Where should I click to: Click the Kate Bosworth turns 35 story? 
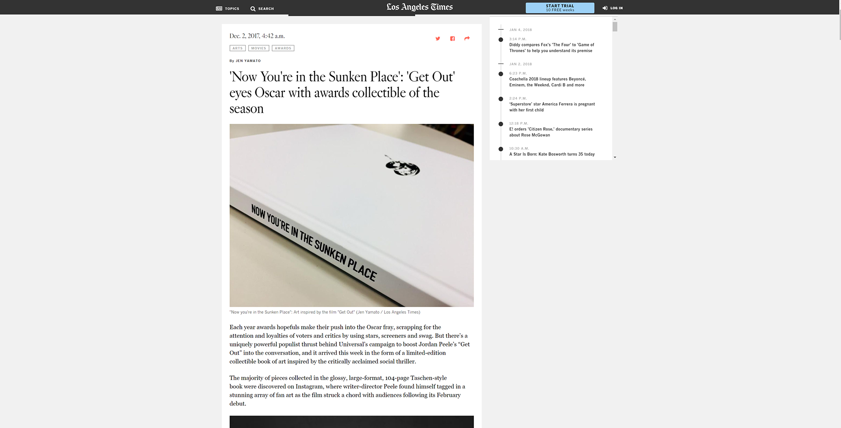552,154
